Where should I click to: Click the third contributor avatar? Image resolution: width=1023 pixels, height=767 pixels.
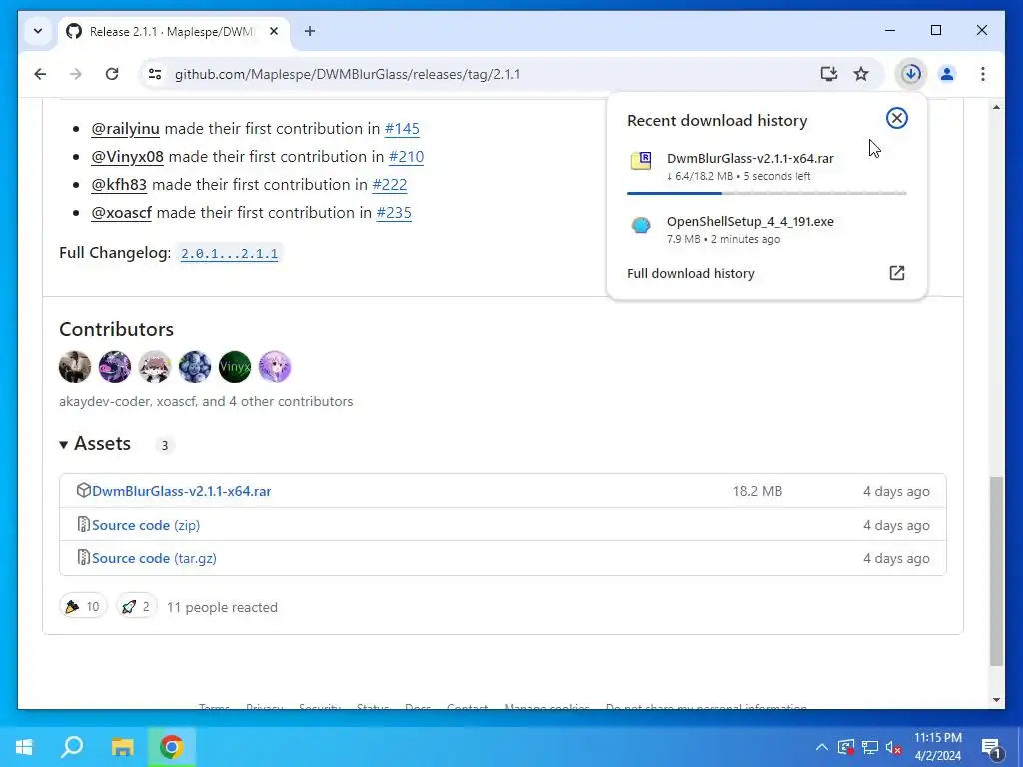155,366
